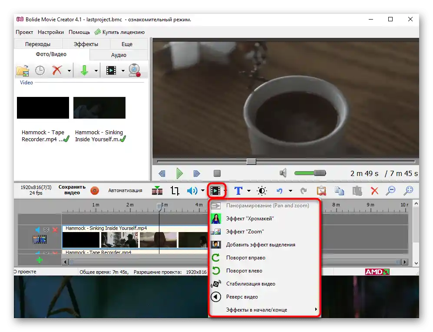433x332 pixels.
Task: Expand Эффекты в начале/конце submenu
Action: (264, 310)
